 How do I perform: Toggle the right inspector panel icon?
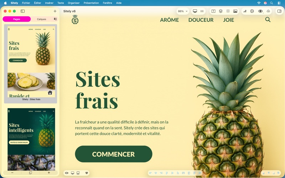point(279,11)
